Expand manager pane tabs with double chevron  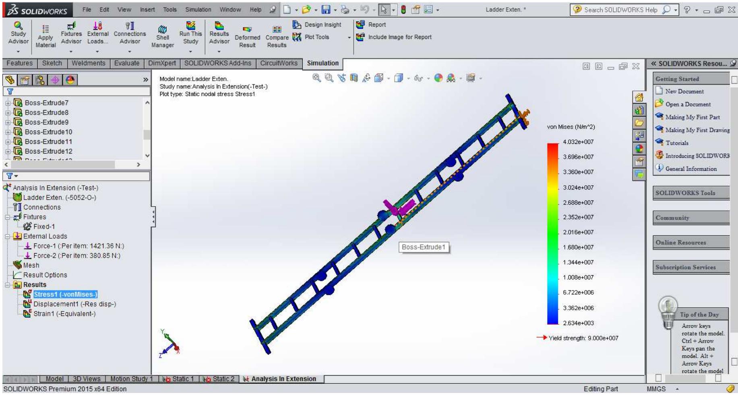click(x=145, y=80)
